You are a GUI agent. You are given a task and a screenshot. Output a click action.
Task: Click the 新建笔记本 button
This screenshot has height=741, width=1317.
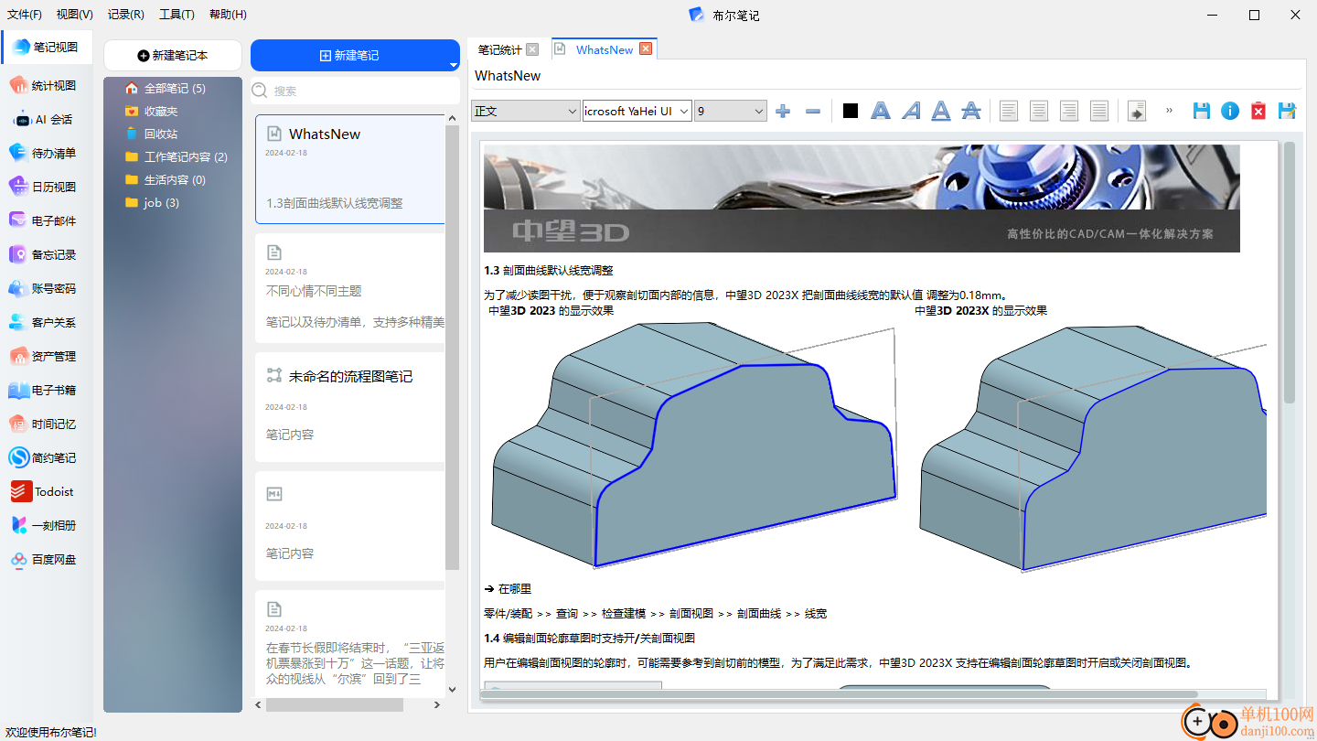pyautogui.click(x=173, y=55)
